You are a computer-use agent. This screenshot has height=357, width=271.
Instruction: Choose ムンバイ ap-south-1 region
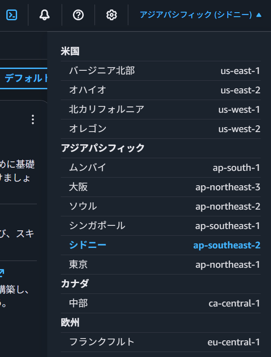point(160,168)
